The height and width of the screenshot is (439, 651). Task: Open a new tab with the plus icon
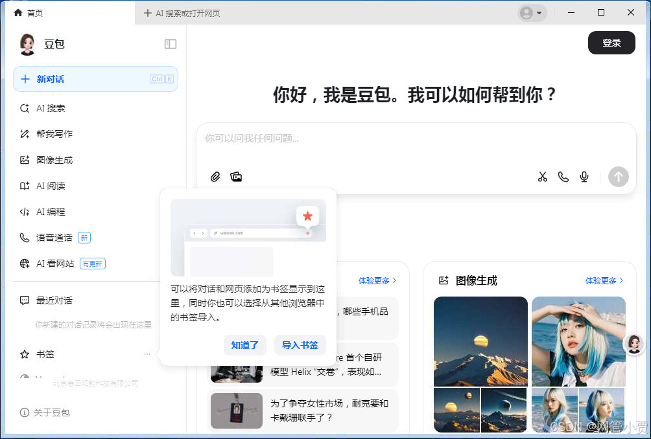point(147,13)
